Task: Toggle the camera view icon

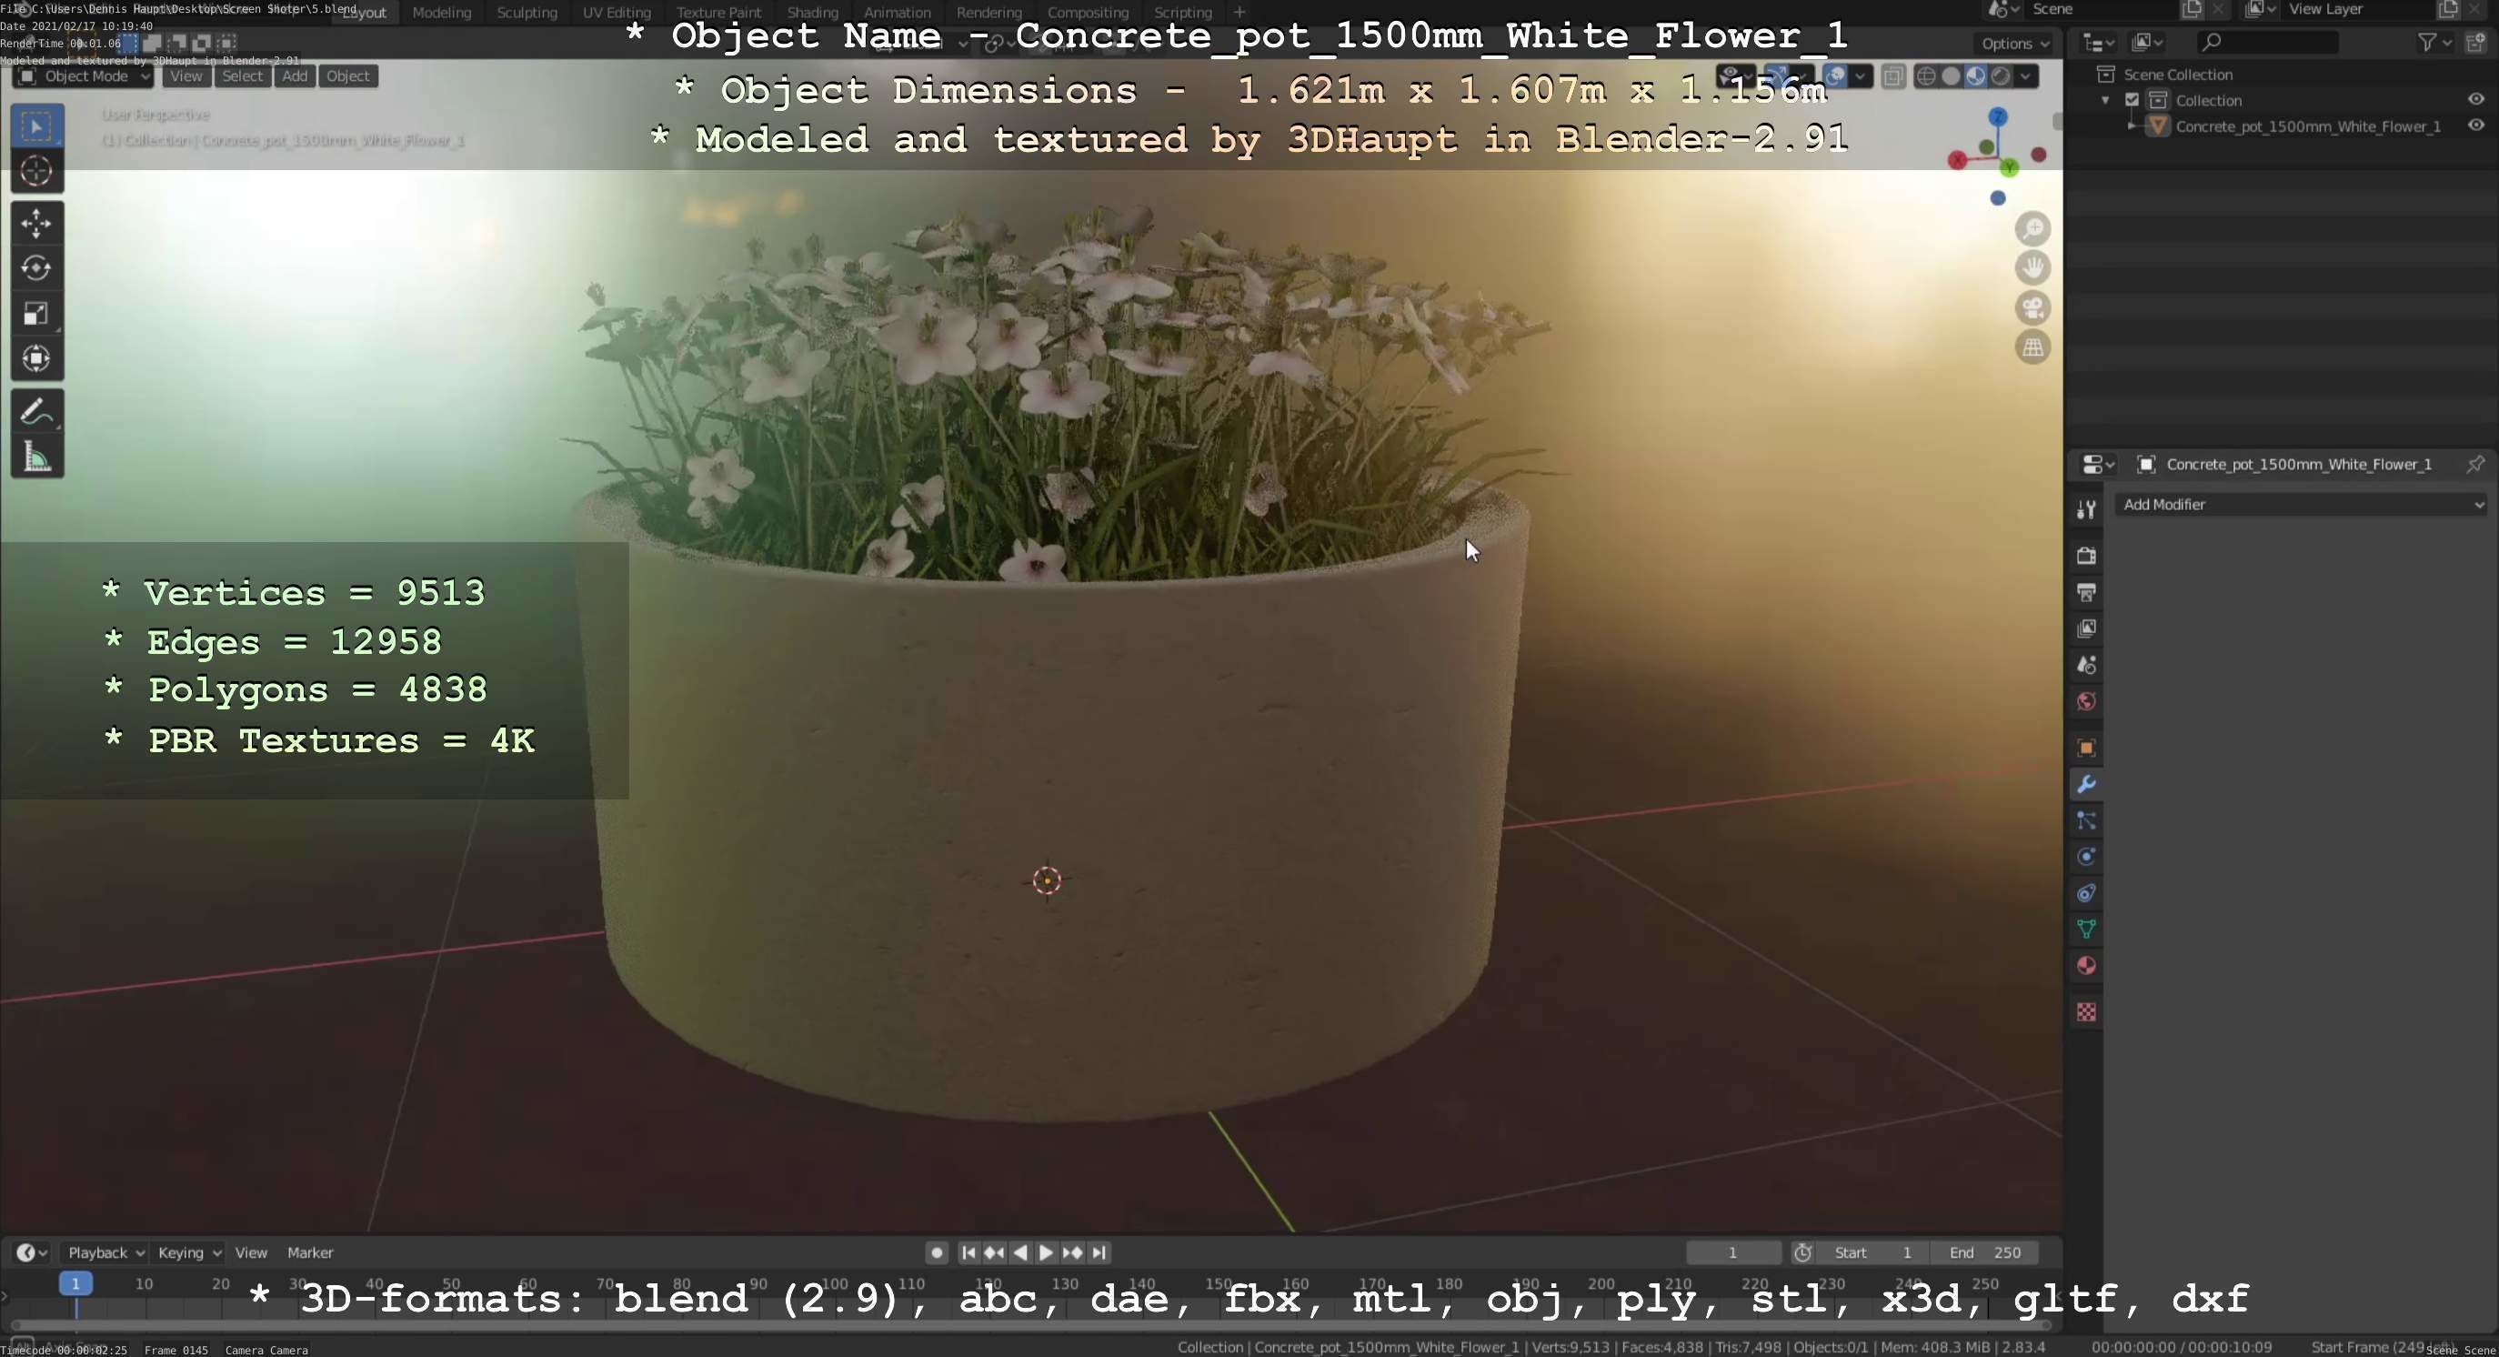Action: [x=2032, y=307]
